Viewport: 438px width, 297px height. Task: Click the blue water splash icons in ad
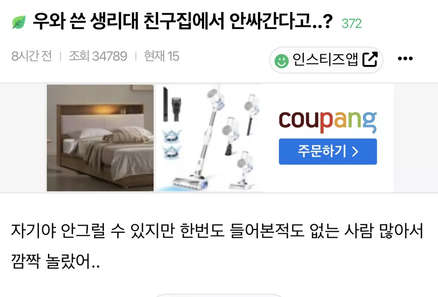172,144
